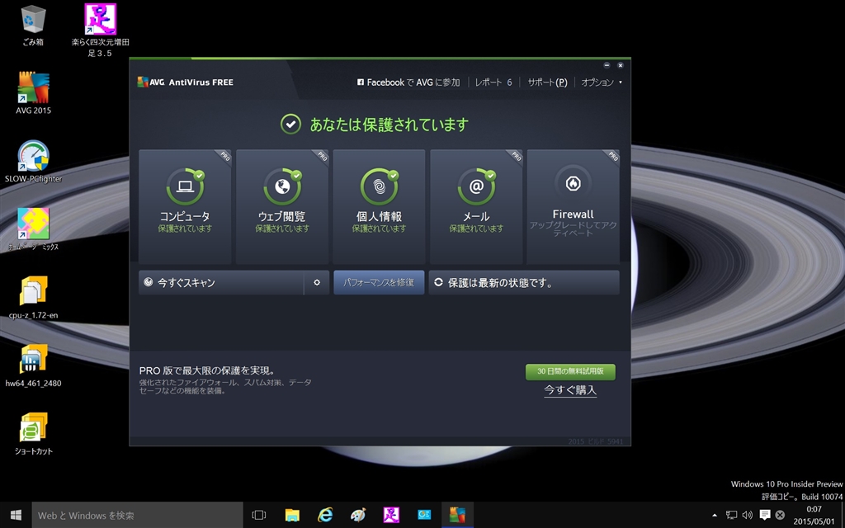Click the Facebook で AVG に参加 link
Viewport: 845px width, 528px height.
[x=408, y=82]
